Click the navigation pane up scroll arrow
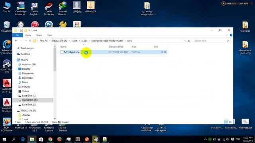The height and width of the screenshot is (143, 255). pos(55,46)
